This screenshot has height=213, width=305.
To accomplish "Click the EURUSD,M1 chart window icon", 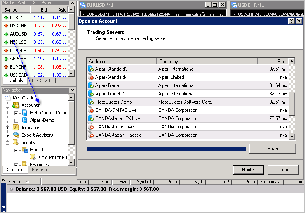I will coord(83,5).
